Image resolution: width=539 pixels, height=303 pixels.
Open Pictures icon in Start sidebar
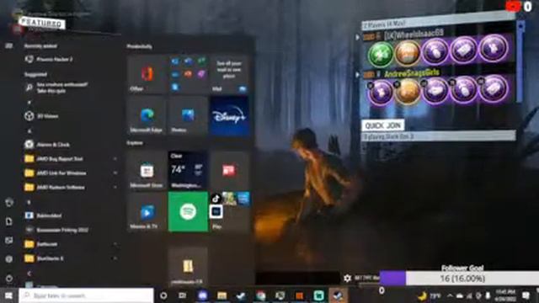(x=9, y=241)
